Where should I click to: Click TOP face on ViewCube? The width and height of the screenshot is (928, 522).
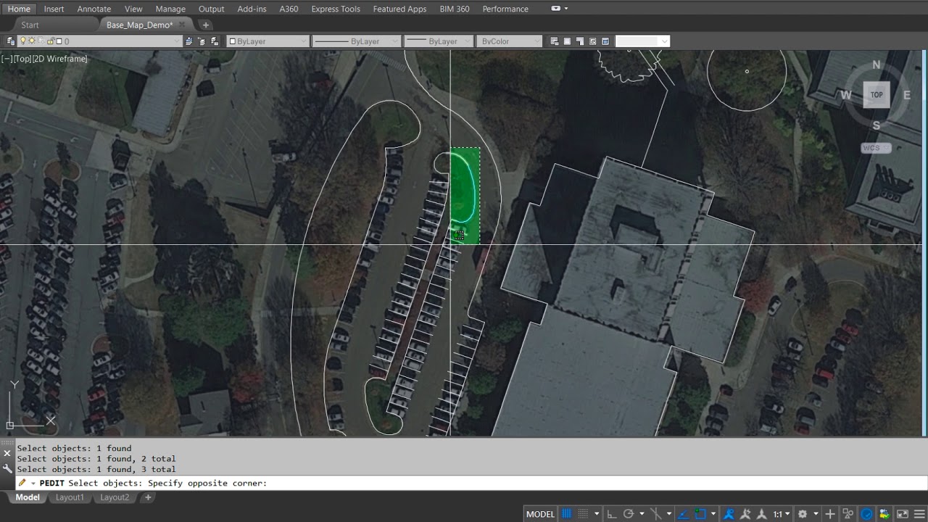[877, 94]
